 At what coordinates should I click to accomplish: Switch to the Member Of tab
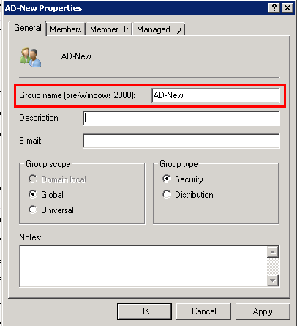click(x=109, y=29)
